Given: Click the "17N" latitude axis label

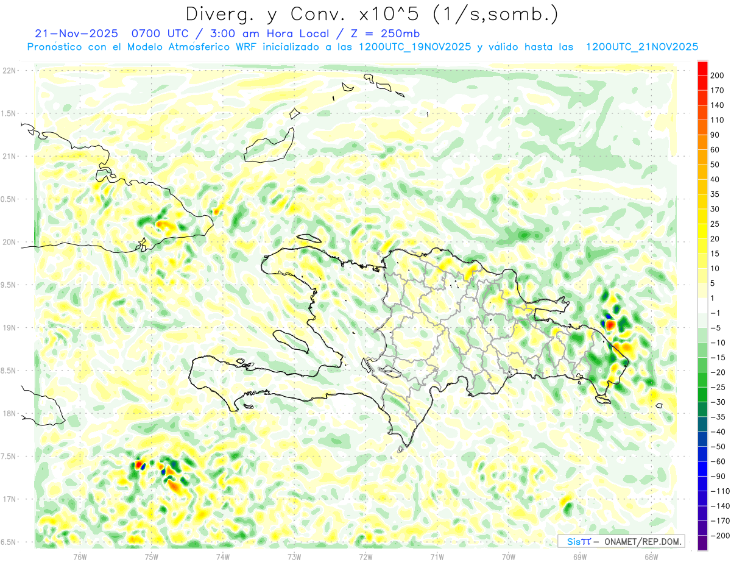Looking at the screenshot, I should (x=9, y=500).
